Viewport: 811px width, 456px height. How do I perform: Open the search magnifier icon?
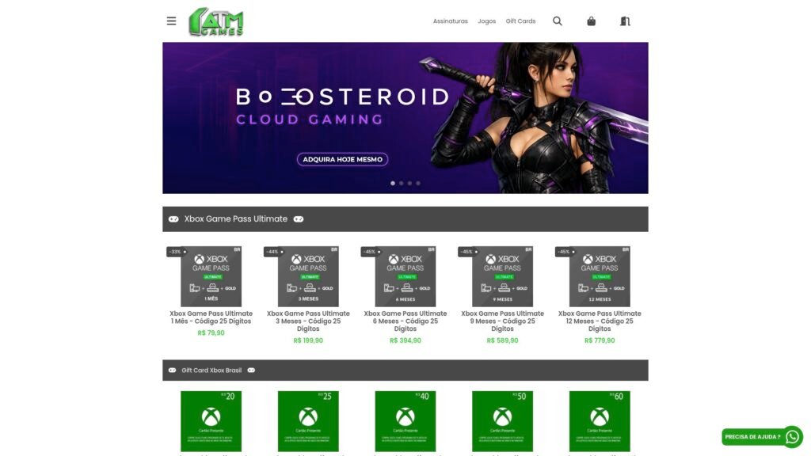(557, 21)
